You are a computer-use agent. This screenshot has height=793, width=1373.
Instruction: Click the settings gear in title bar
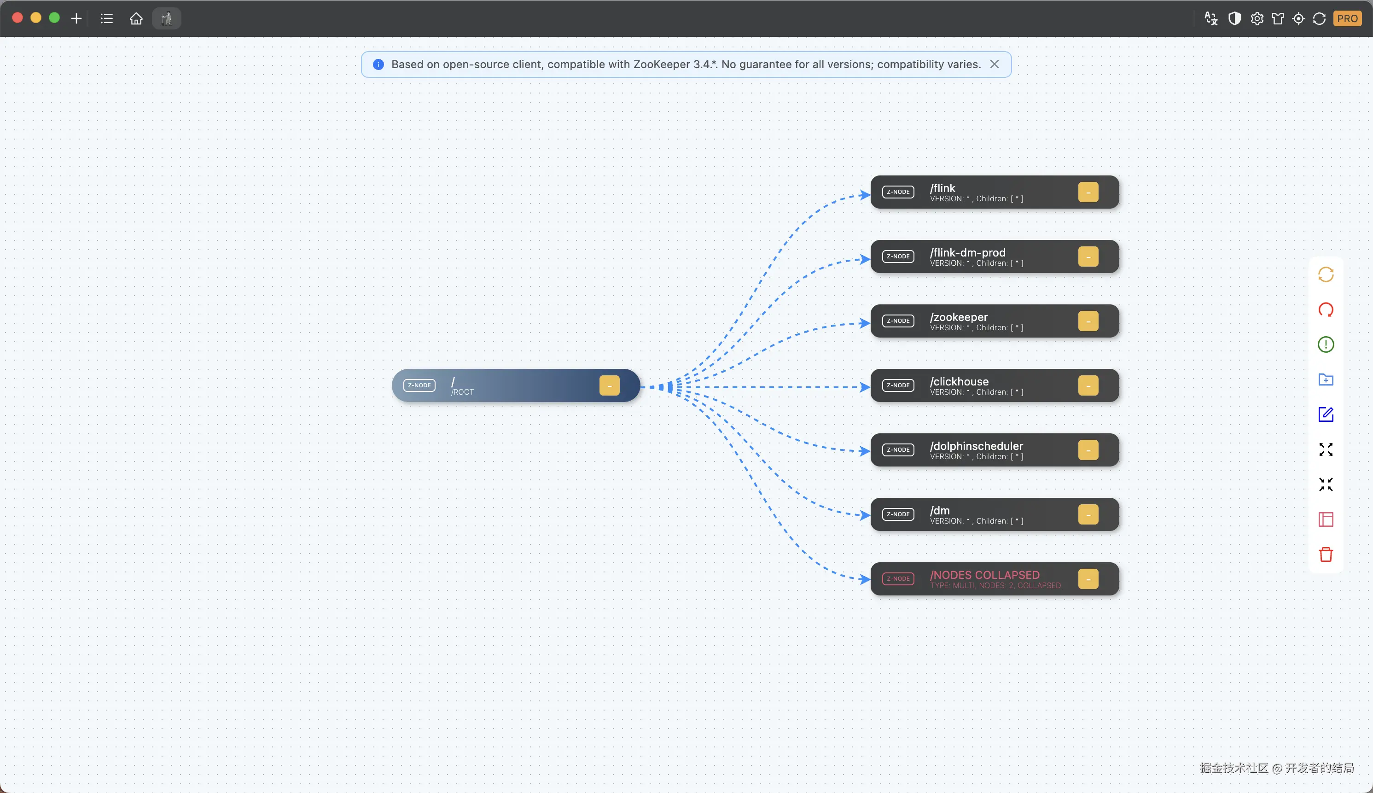pyautogui.click(x=1257, y=18)
